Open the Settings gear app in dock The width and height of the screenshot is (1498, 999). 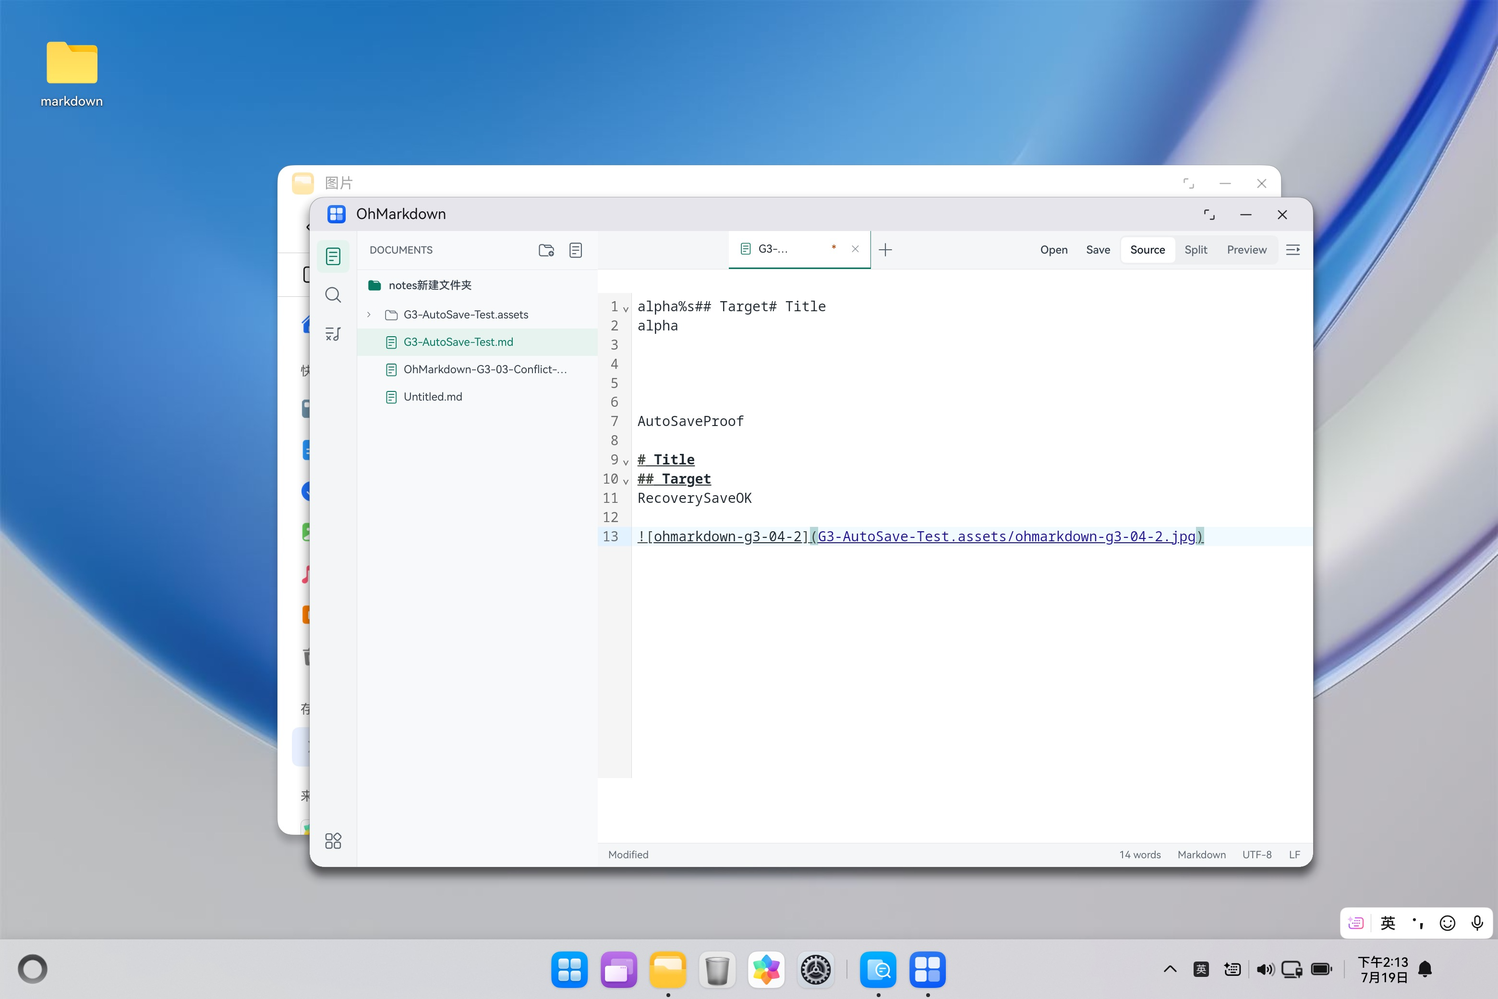(x=815, y=970)
